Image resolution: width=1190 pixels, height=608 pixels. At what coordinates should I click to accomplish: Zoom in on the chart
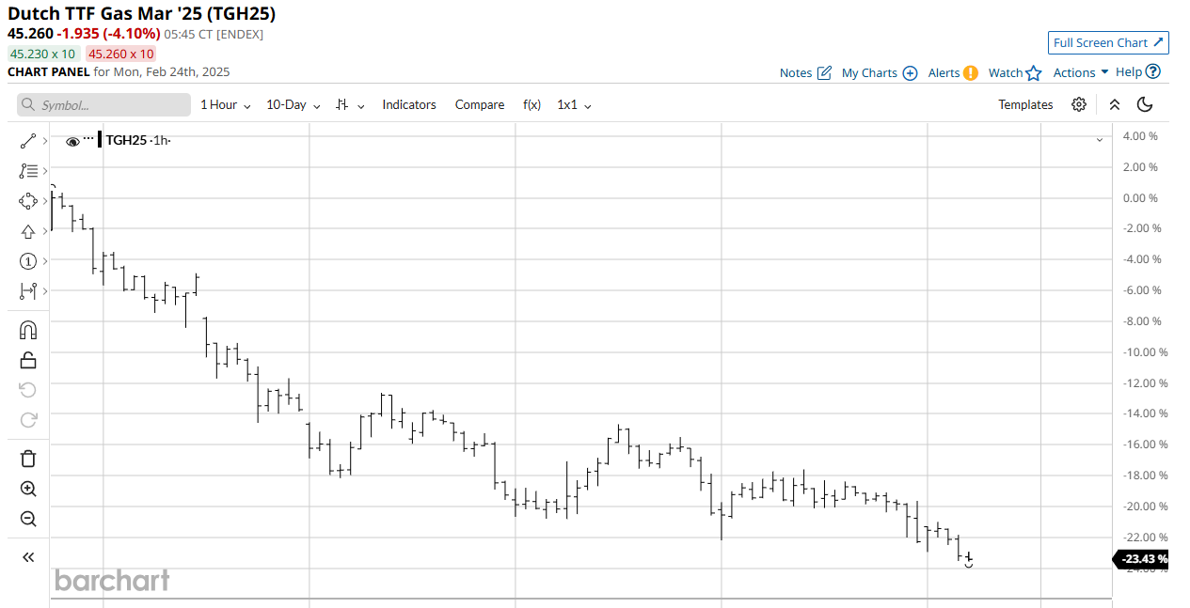point(27,489)
